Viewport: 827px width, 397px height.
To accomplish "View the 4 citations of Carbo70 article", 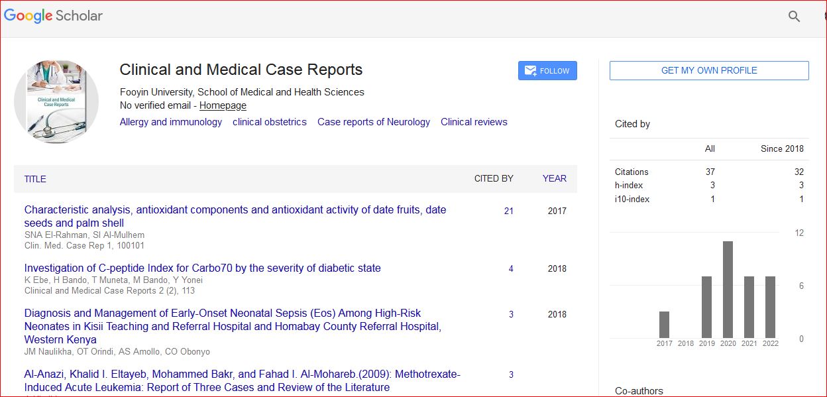I will tap(511, 269).
